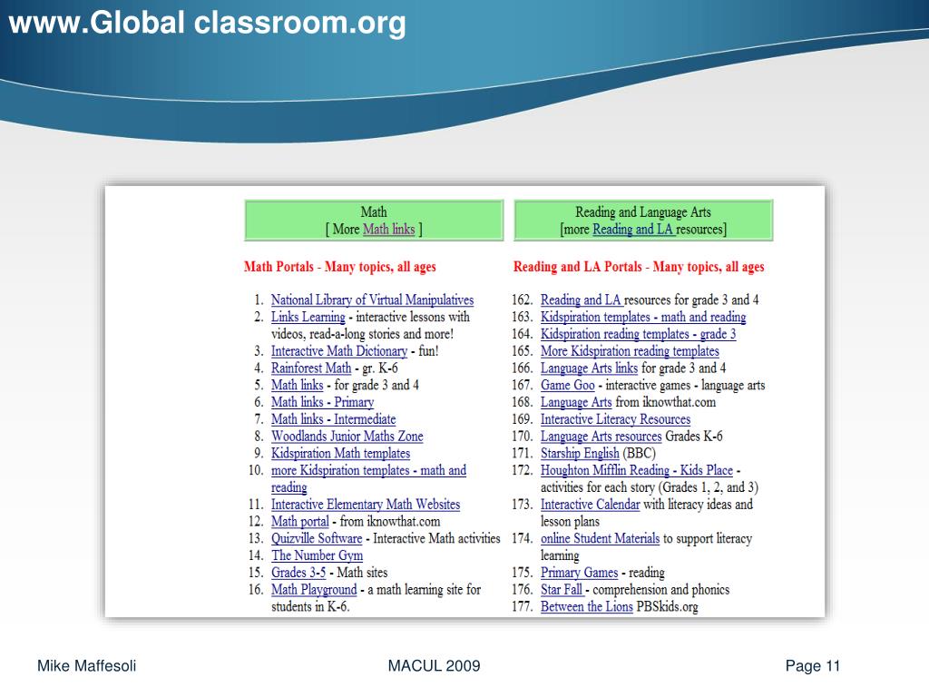Click the Mike Maffesoli footer text
The height and width of the screenshot is (697, 929).
86,665
